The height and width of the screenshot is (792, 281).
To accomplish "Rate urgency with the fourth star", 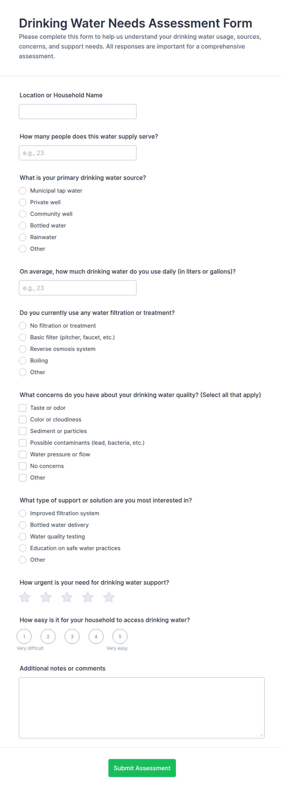I will coord(88,597).
